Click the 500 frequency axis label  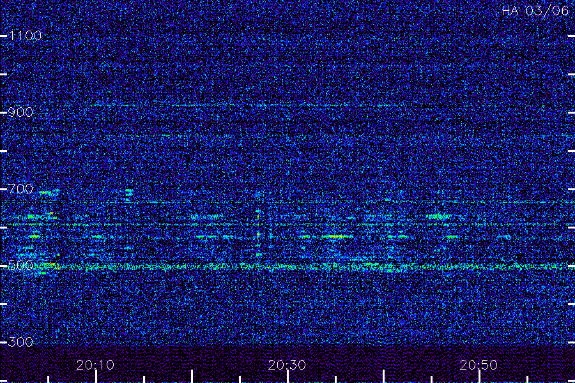point(20,266)
